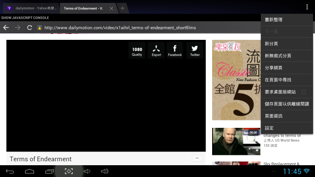This screenshot has height=177, width=315.
Task: Open a new tab with the plus button
Action: tap(123, 8)
